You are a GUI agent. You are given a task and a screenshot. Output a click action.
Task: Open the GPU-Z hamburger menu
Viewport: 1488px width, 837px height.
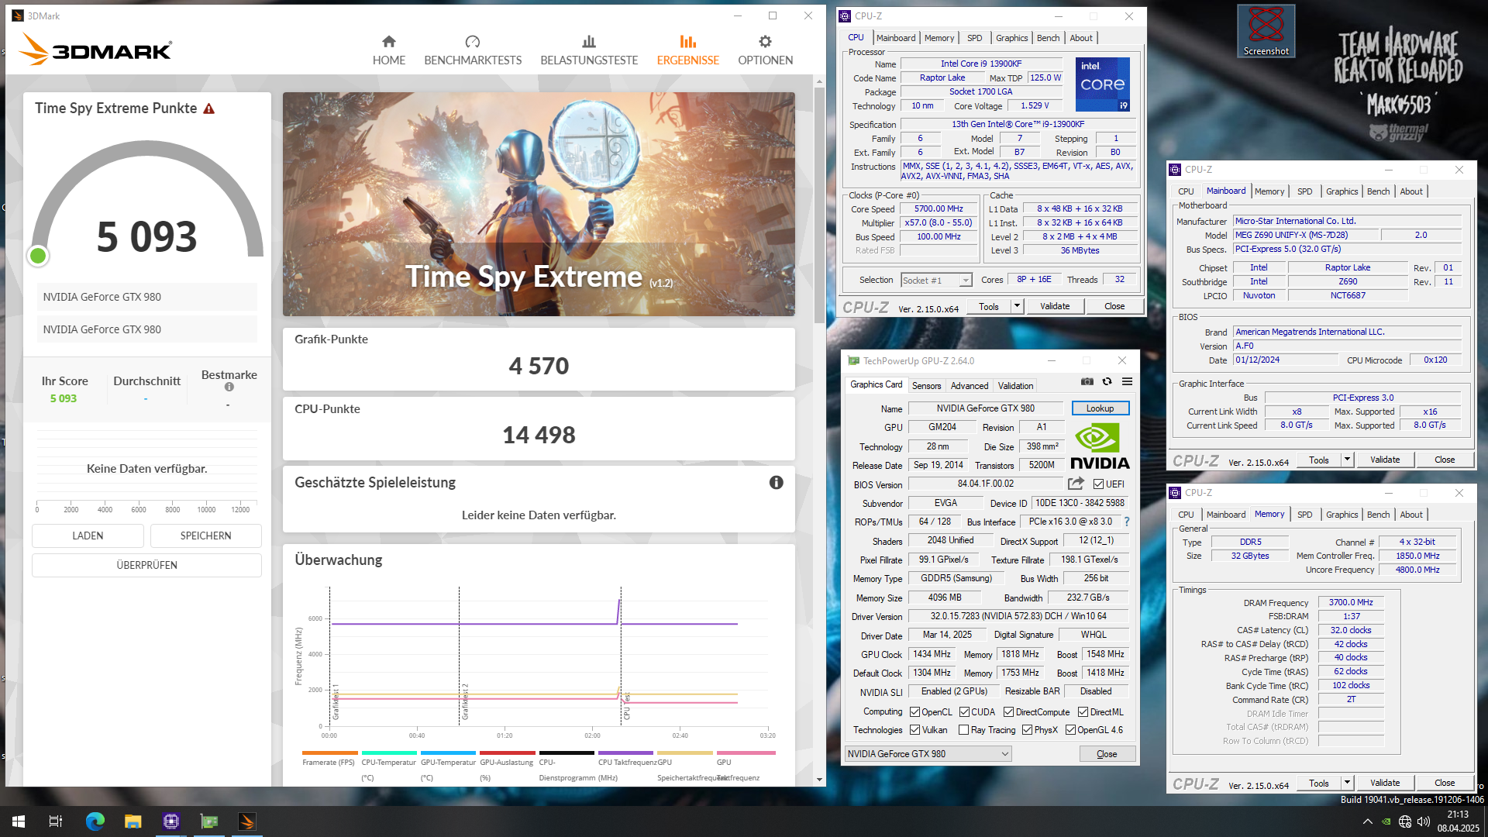click(1127, 381)
